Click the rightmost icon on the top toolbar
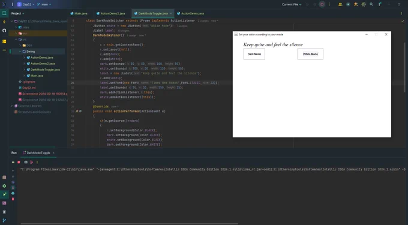Viewport: 408px width, 225px height. click(380, 4)
